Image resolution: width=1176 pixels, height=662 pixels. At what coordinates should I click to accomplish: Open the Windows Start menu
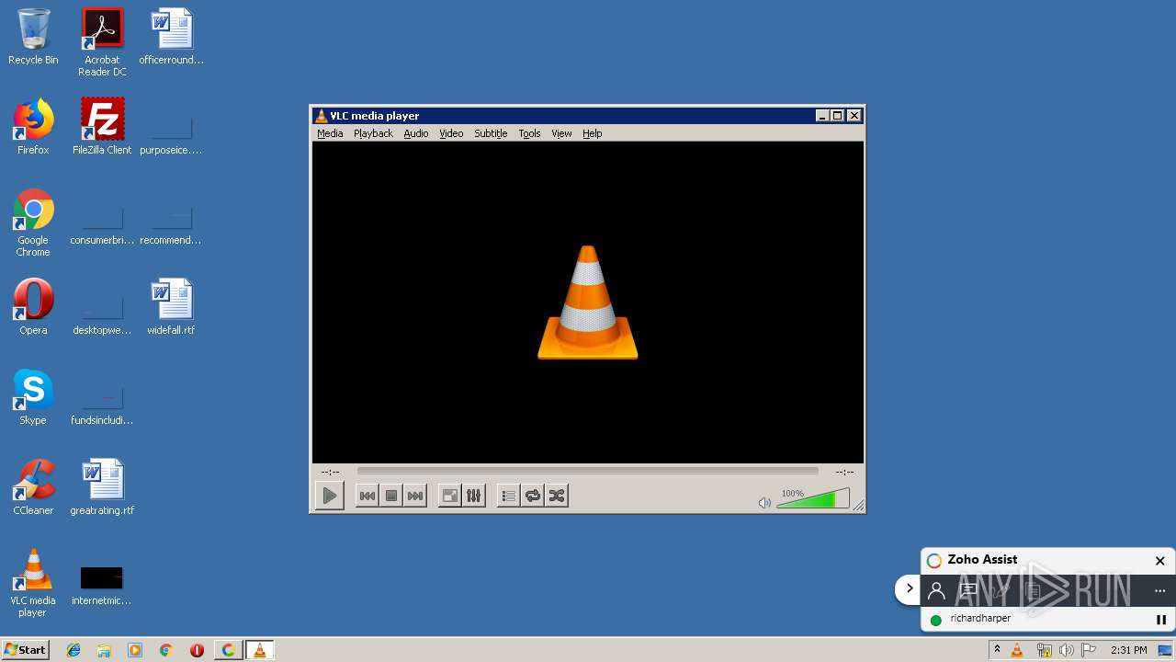coord(26,650)
